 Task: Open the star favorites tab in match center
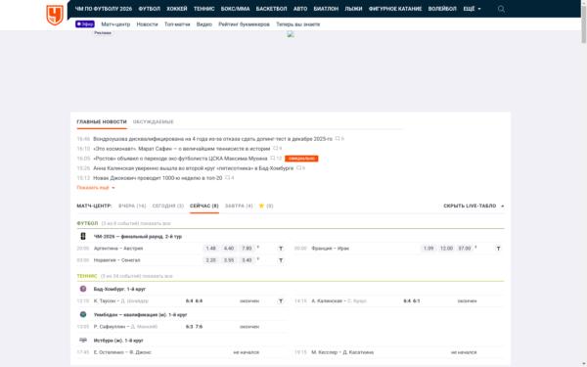pyautogui.click(x=261, y=206)
